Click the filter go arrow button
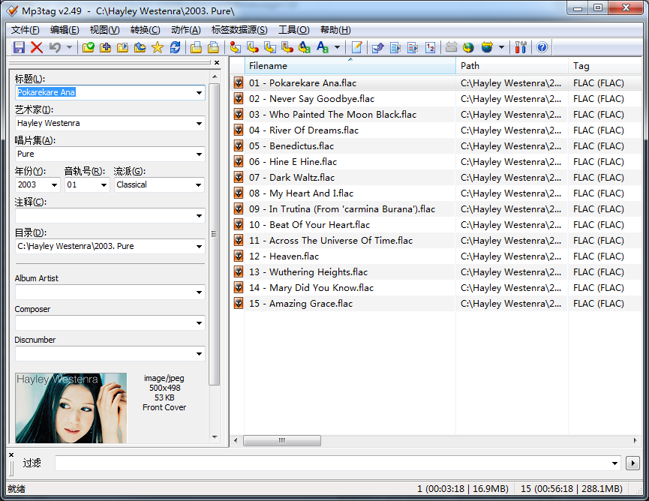 632,463
